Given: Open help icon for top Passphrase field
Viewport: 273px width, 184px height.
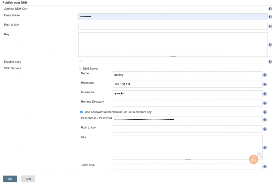Looking at the screenshot, I should click(x=270, y=17).
